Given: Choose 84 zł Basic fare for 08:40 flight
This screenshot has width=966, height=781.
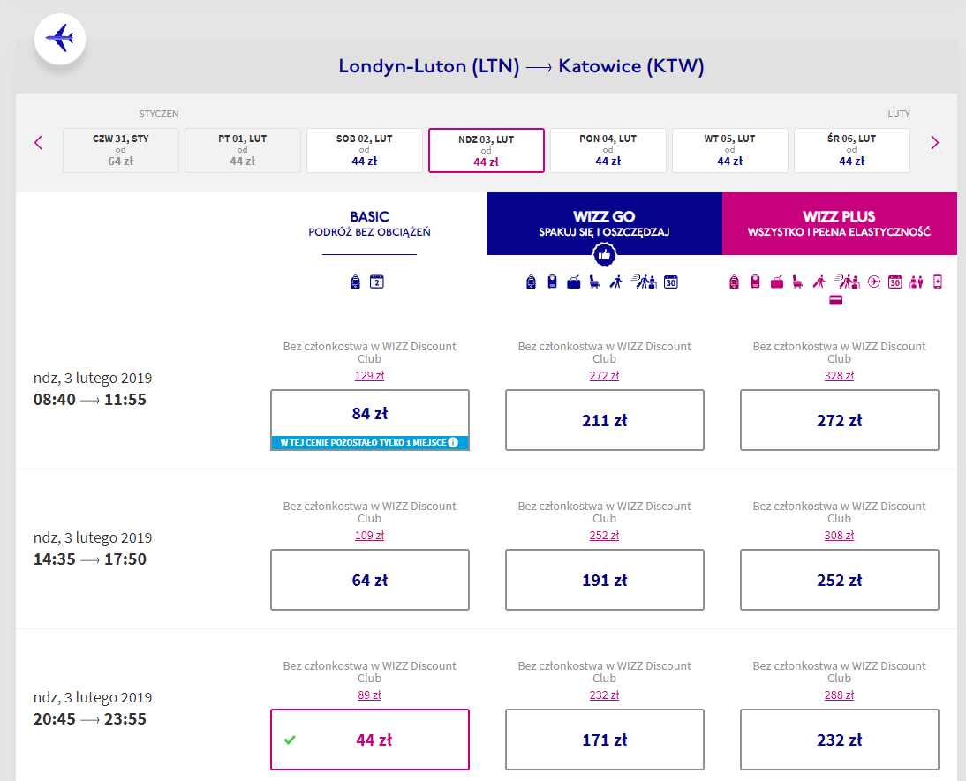Looking at the screenshot, I should coord(370,420).
